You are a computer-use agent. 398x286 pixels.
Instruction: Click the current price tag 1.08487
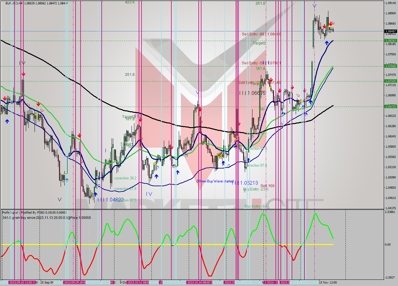click(x=391, y=31)
